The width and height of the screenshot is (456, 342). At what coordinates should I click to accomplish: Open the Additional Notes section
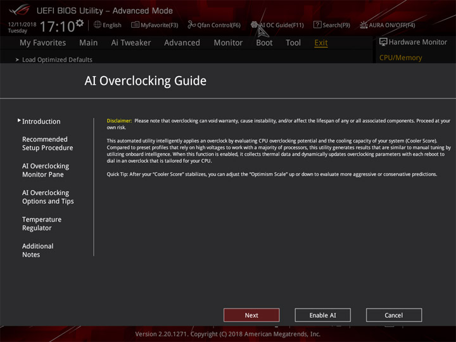click(x=37, y=250)
